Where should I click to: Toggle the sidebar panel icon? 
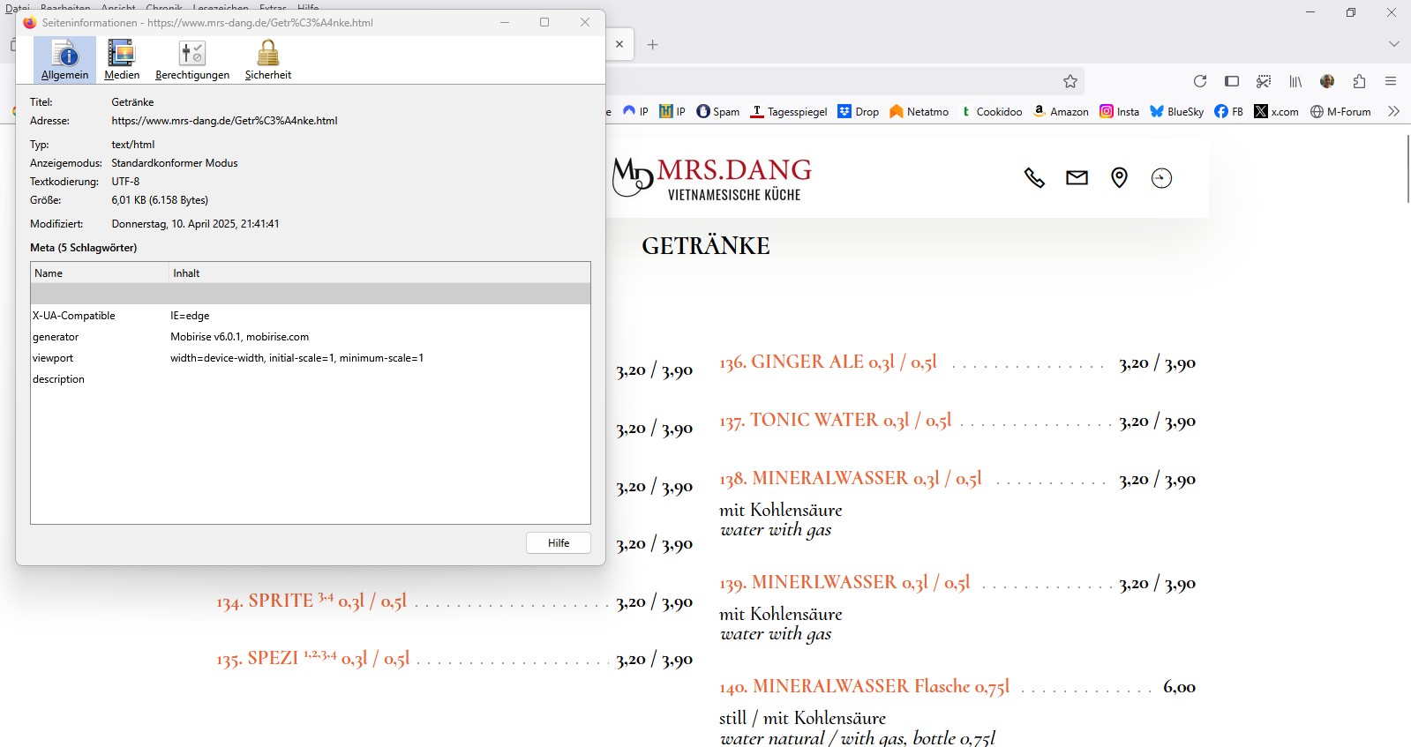tap(1232, 81)
